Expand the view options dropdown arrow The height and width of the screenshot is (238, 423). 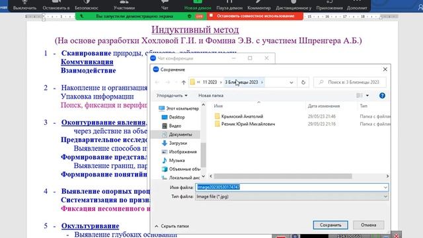pos(367,95)
